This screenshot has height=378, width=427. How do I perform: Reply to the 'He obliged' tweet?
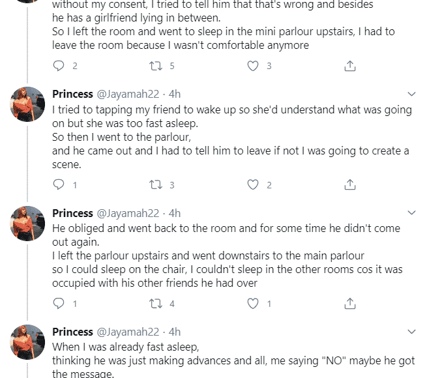[59, 304]
